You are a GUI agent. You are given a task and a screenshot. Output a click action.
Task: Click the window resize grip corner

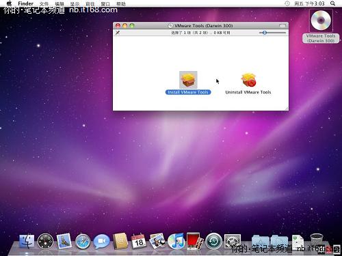point(287,109)
